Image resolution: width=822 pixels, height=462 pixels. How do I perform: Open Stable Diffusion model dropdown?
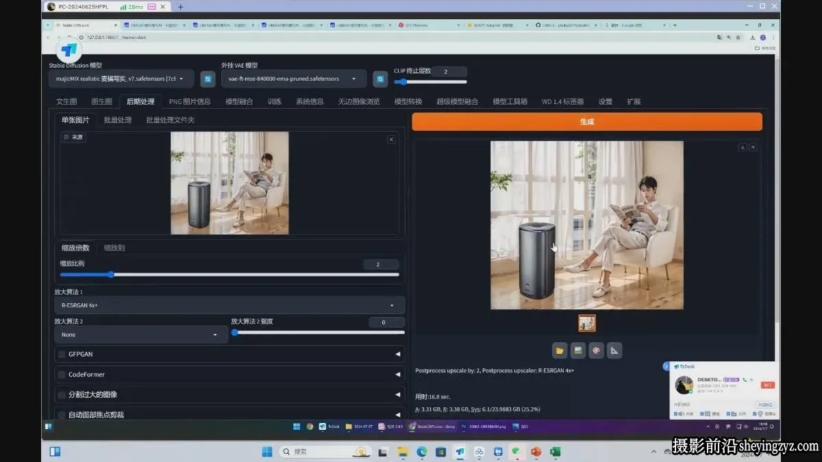pyautogui.click(x=121, y=79)
